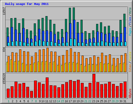Select day label 31 on the x-axis

(x=125, y=101)
